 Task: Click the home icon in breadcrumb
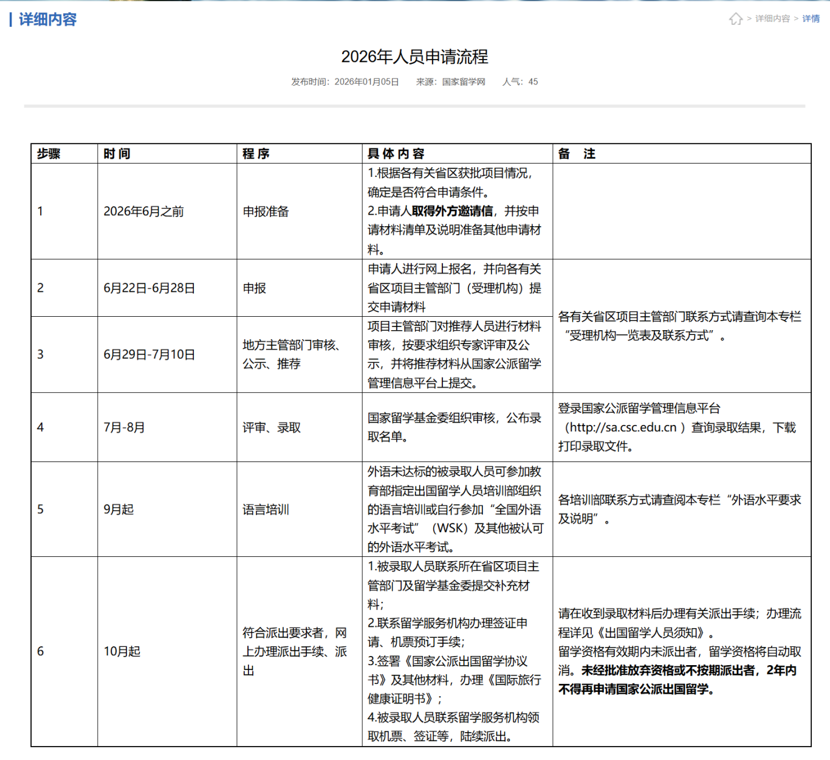click(x=736, y=19)
